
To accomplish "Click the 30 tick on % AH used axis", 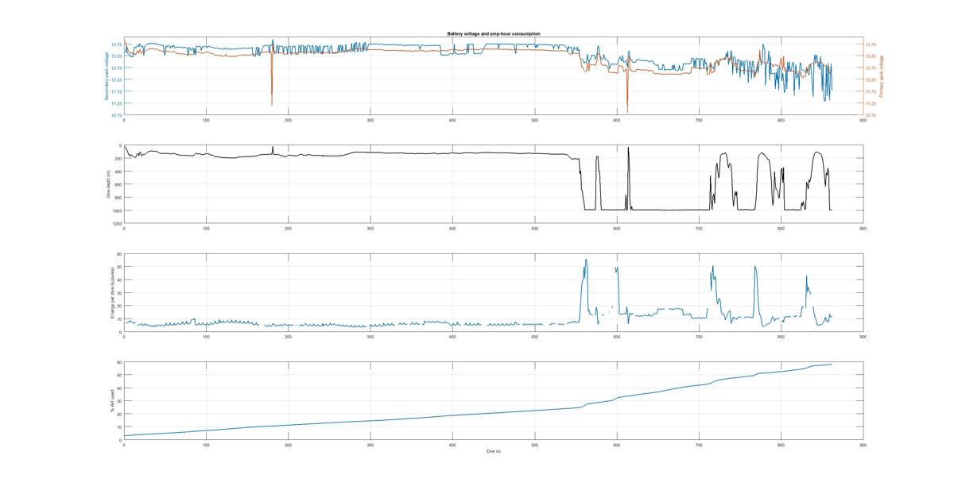I will pyautogui.click(x=118, y=401).
